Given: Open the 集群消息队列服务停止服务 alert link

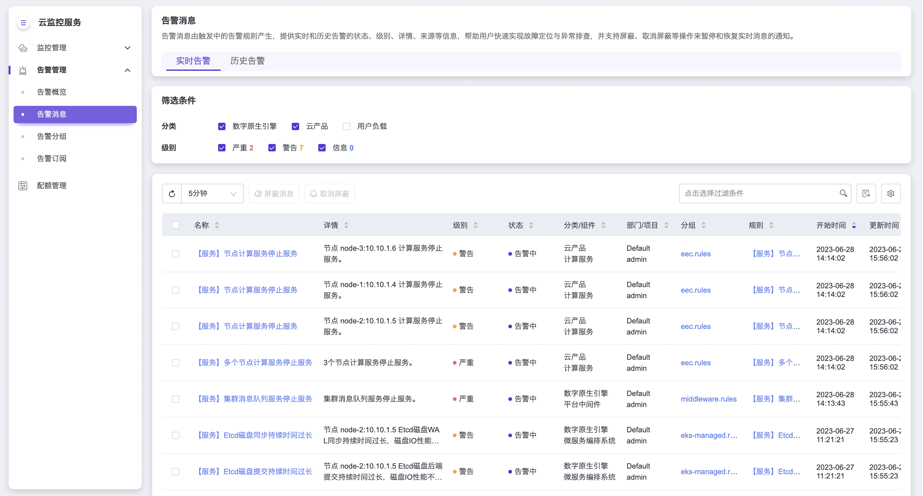Looking at the screenshot, I should click(x=255, y=399).
